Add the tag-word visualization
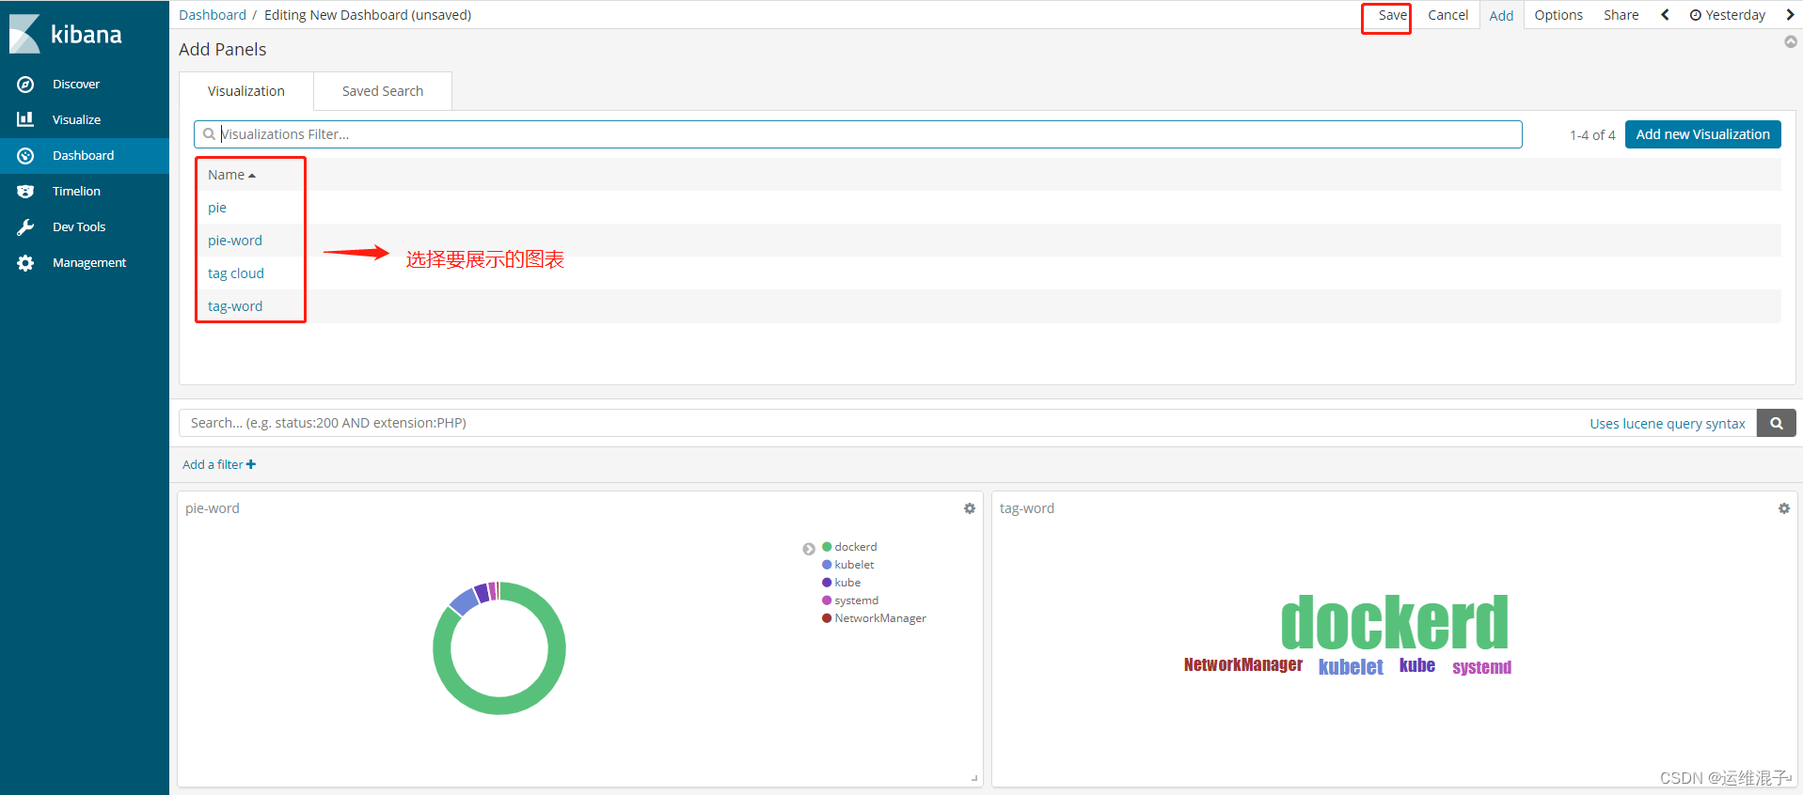 coord(235,306)
